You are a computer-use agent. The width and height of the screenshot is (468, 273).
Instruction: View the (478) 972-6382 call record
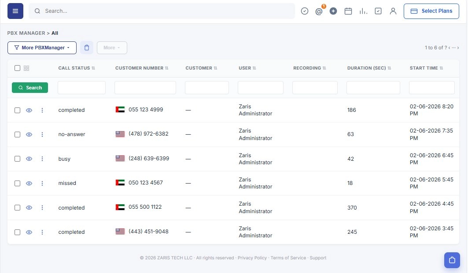[29, 135]
